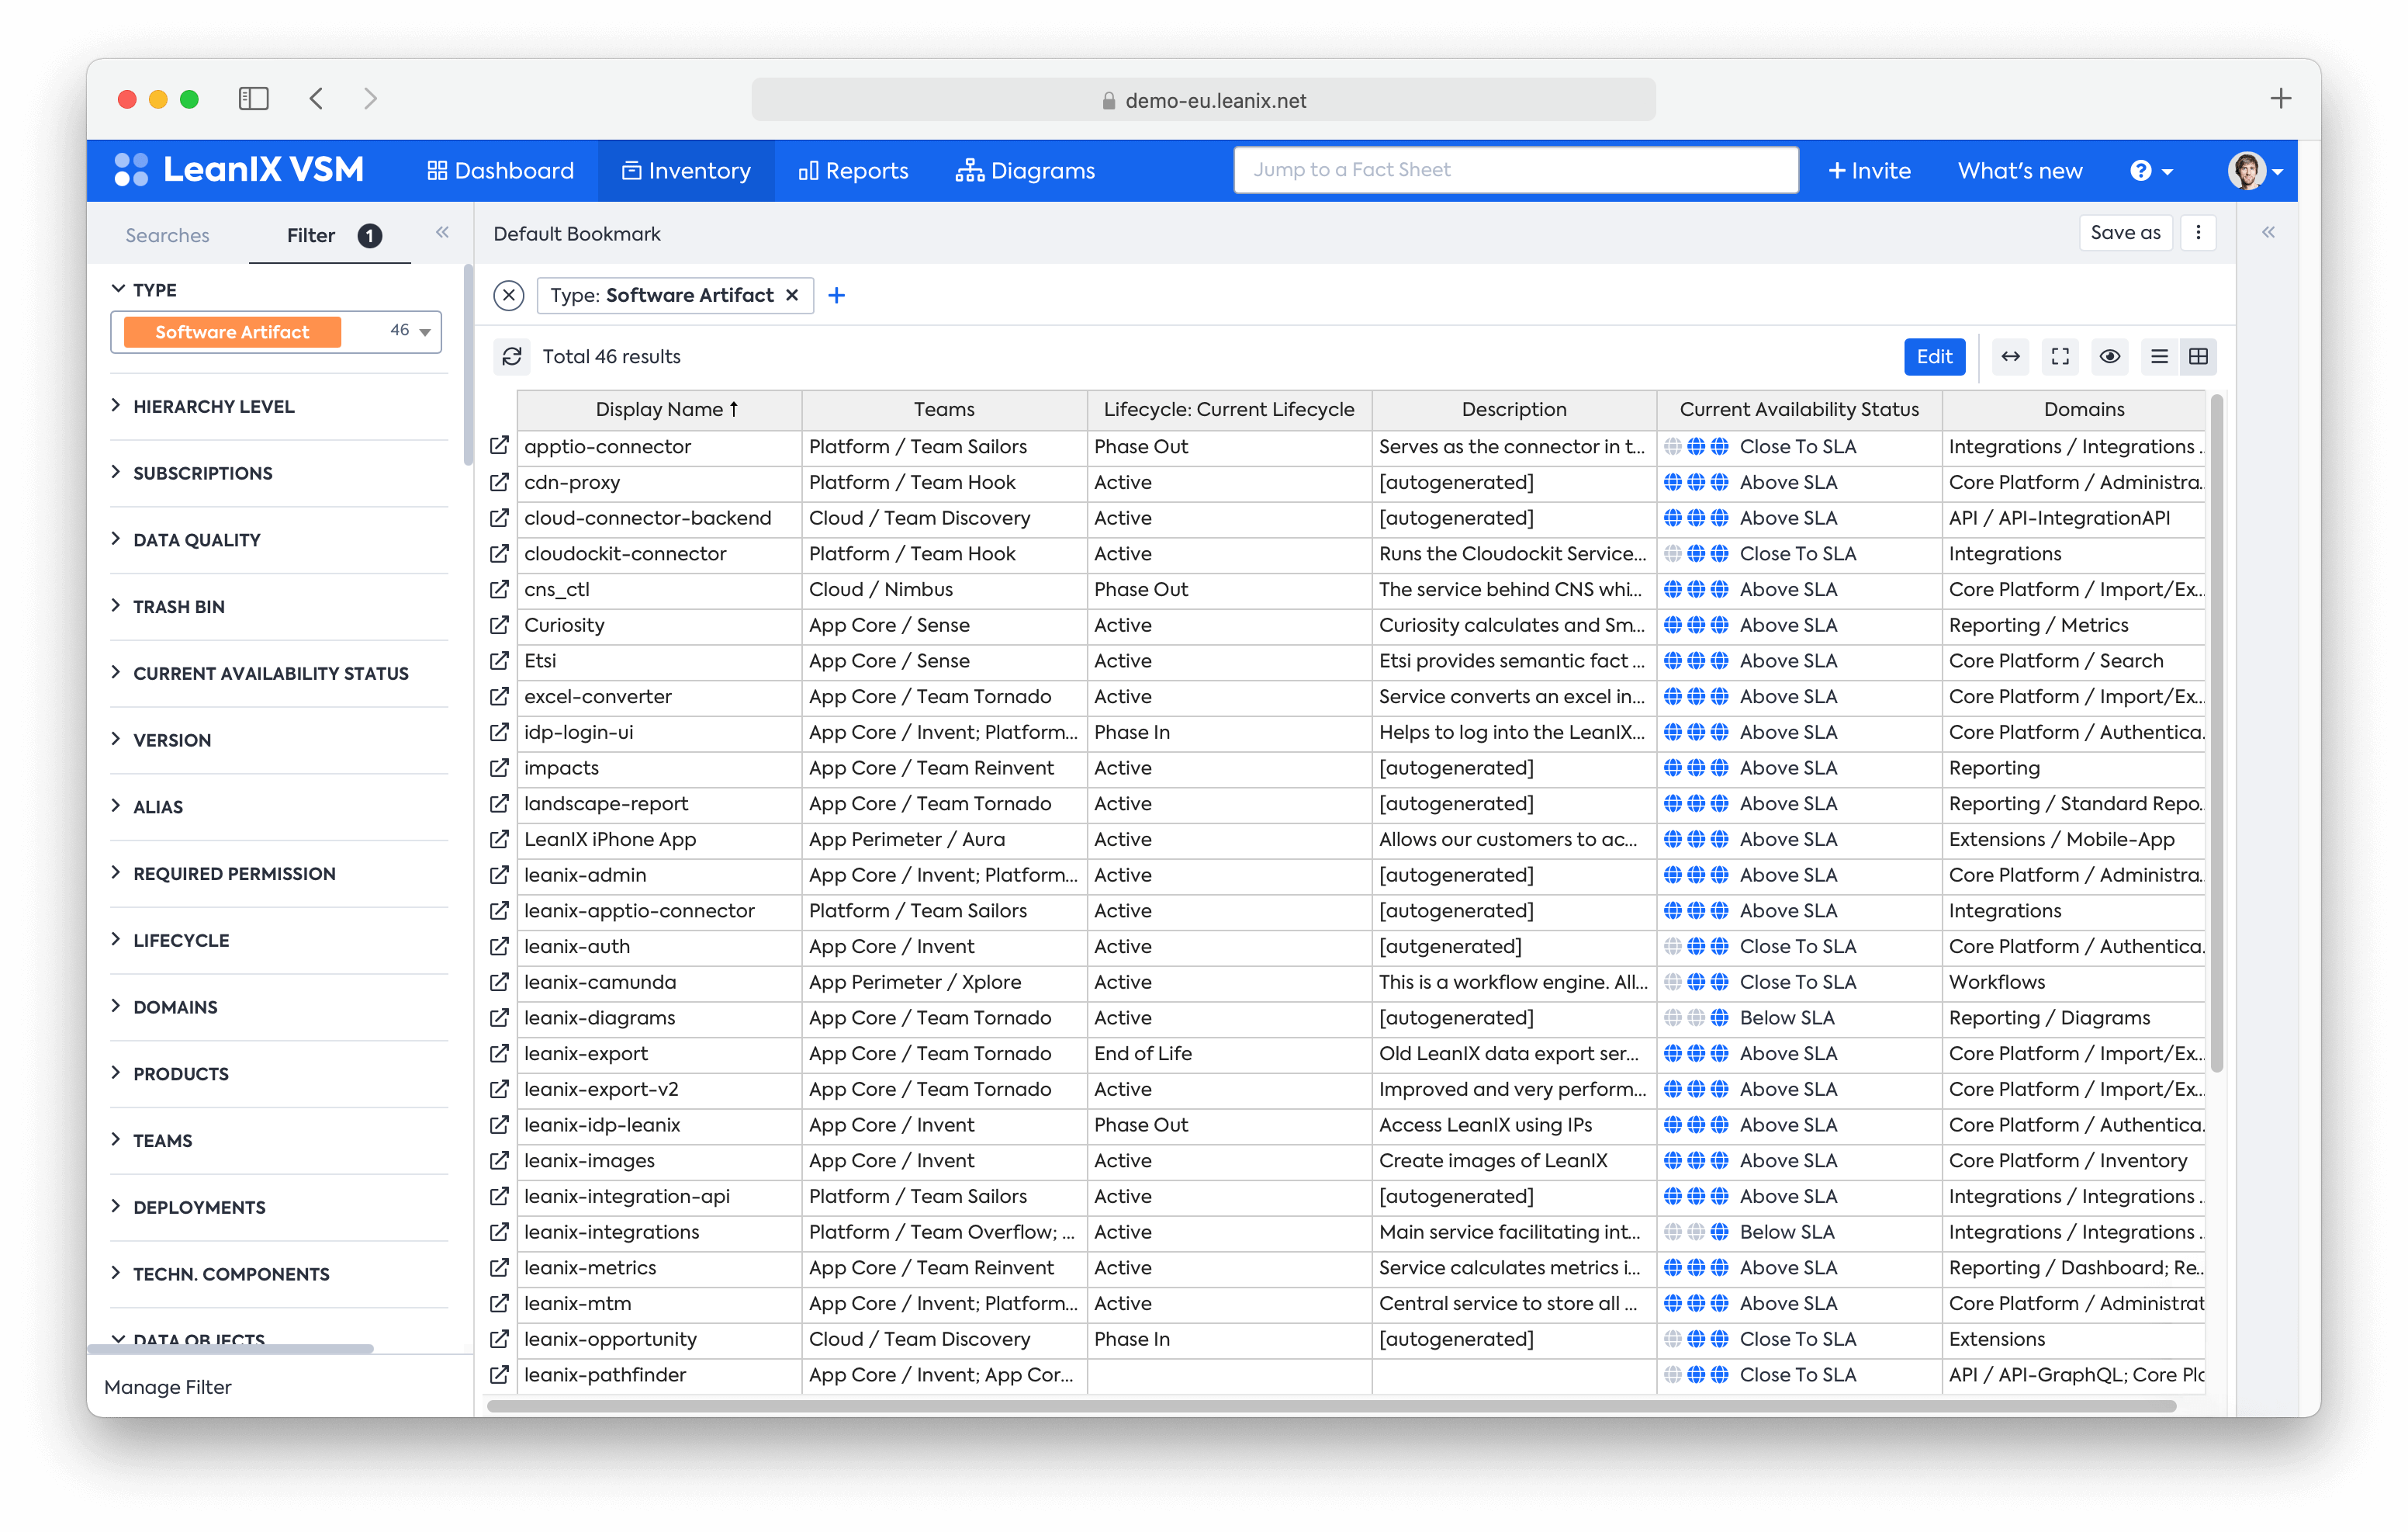Toggle column visibility eye icon

click(2110, 356)
